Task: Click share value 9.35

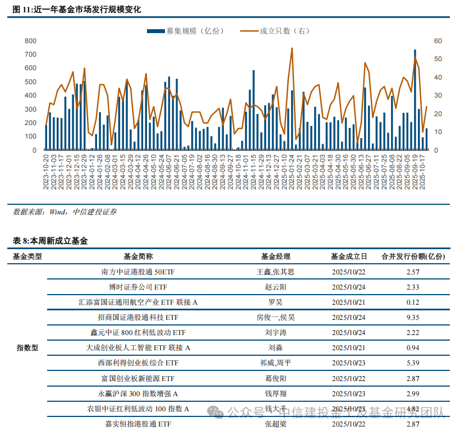Action: (413, 318)
